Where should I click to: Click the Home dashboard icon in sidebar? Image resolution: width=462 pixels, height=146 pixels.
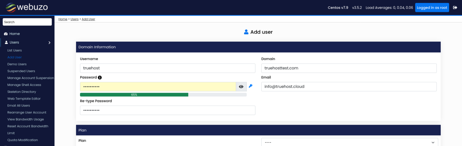coord(6,34)
